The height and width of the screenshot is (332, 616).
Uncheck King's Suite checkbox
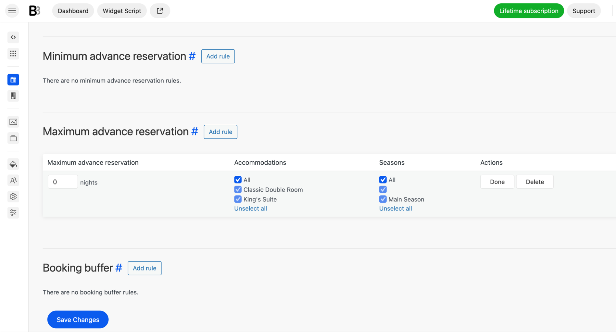pos(238,199)
